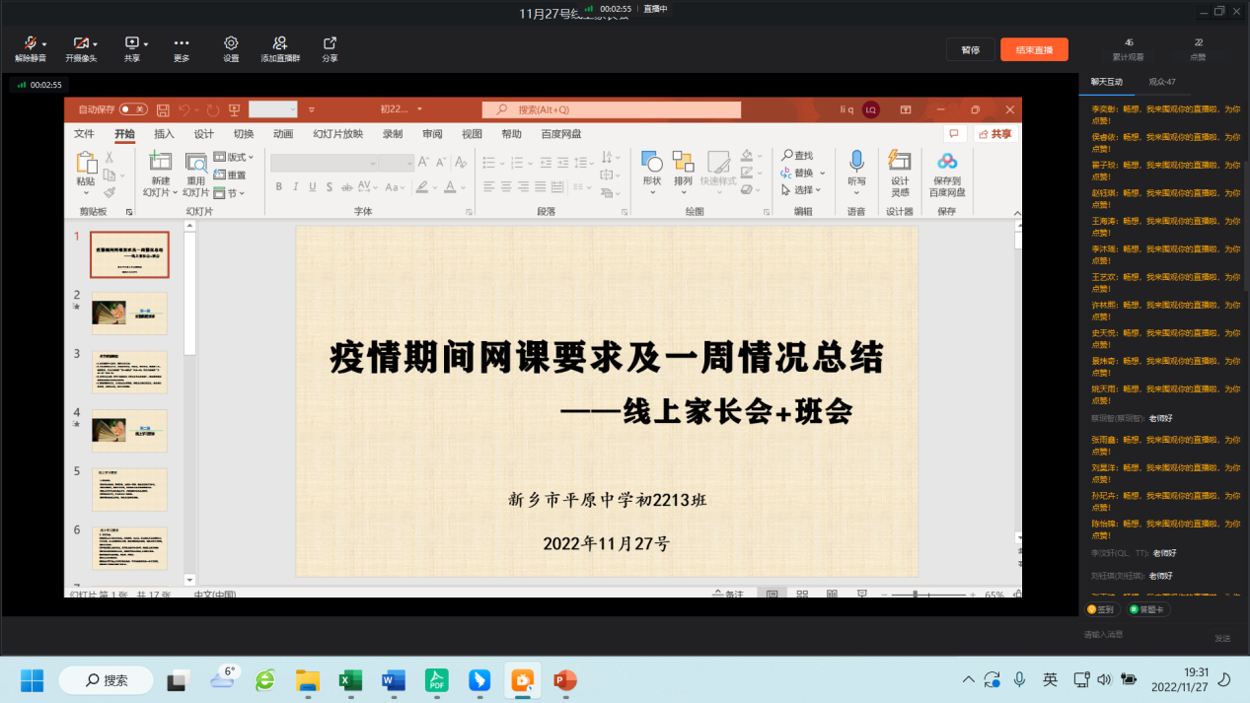
Task: Click the 结束直播 button
Action: tap(1034, 49)
